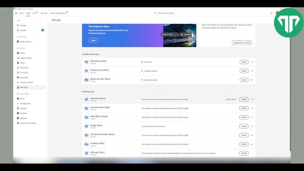Select the Photo category

click(x=21, y=53)
